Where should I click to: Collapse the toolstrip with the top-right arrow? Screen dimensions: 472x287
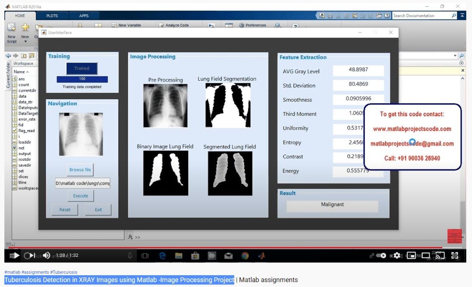pos(462,15)
